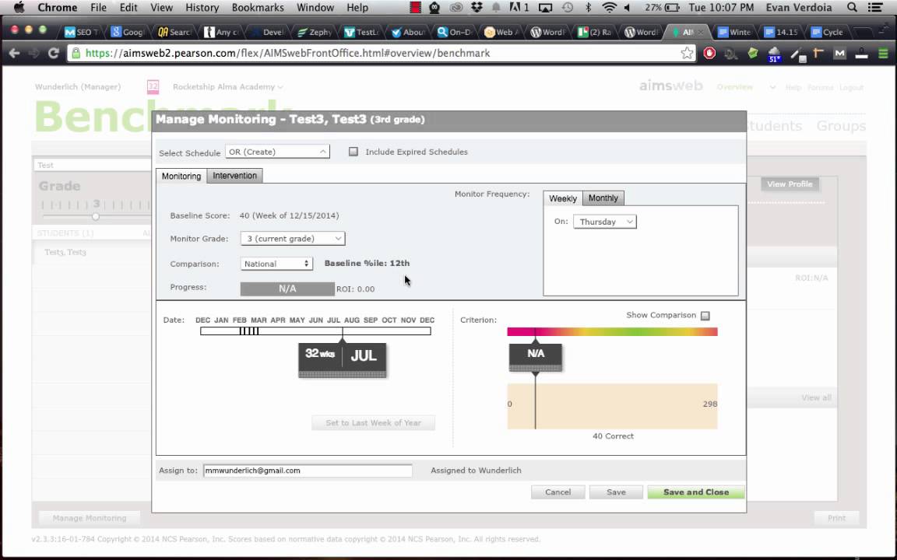
Task: Click the red Adblock extension icon
Action: pyautogui.click(x=709, y=53)
